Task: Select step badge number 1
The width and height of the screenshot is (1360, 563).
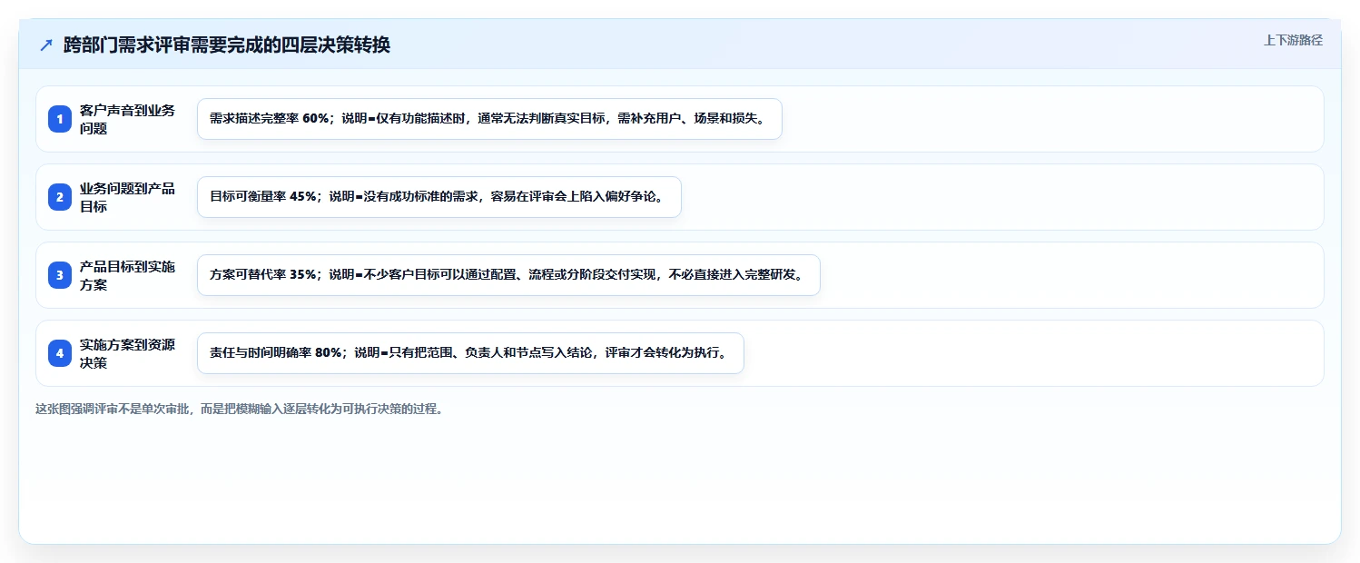Action: click(60, 119)
